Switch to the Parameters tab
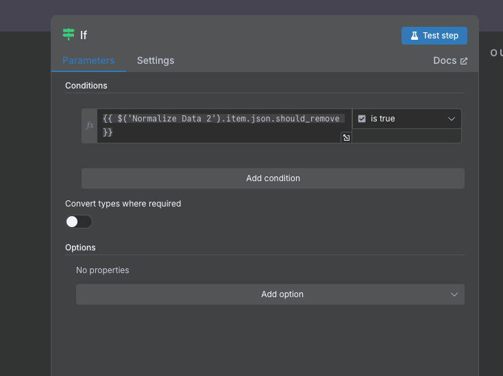The image size is (503, 376). 88,60
